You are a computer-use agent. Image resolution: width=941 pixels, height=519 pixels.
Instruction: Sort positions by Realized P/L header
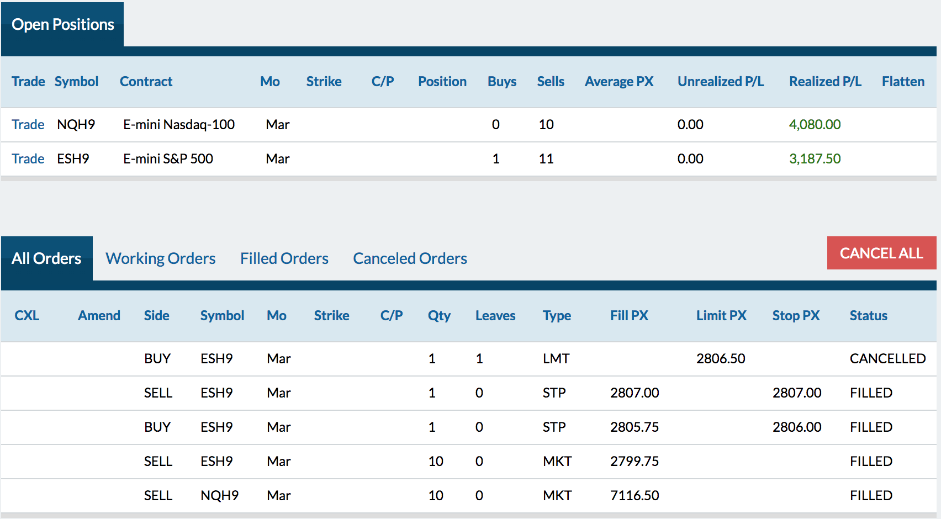point(825,81)
